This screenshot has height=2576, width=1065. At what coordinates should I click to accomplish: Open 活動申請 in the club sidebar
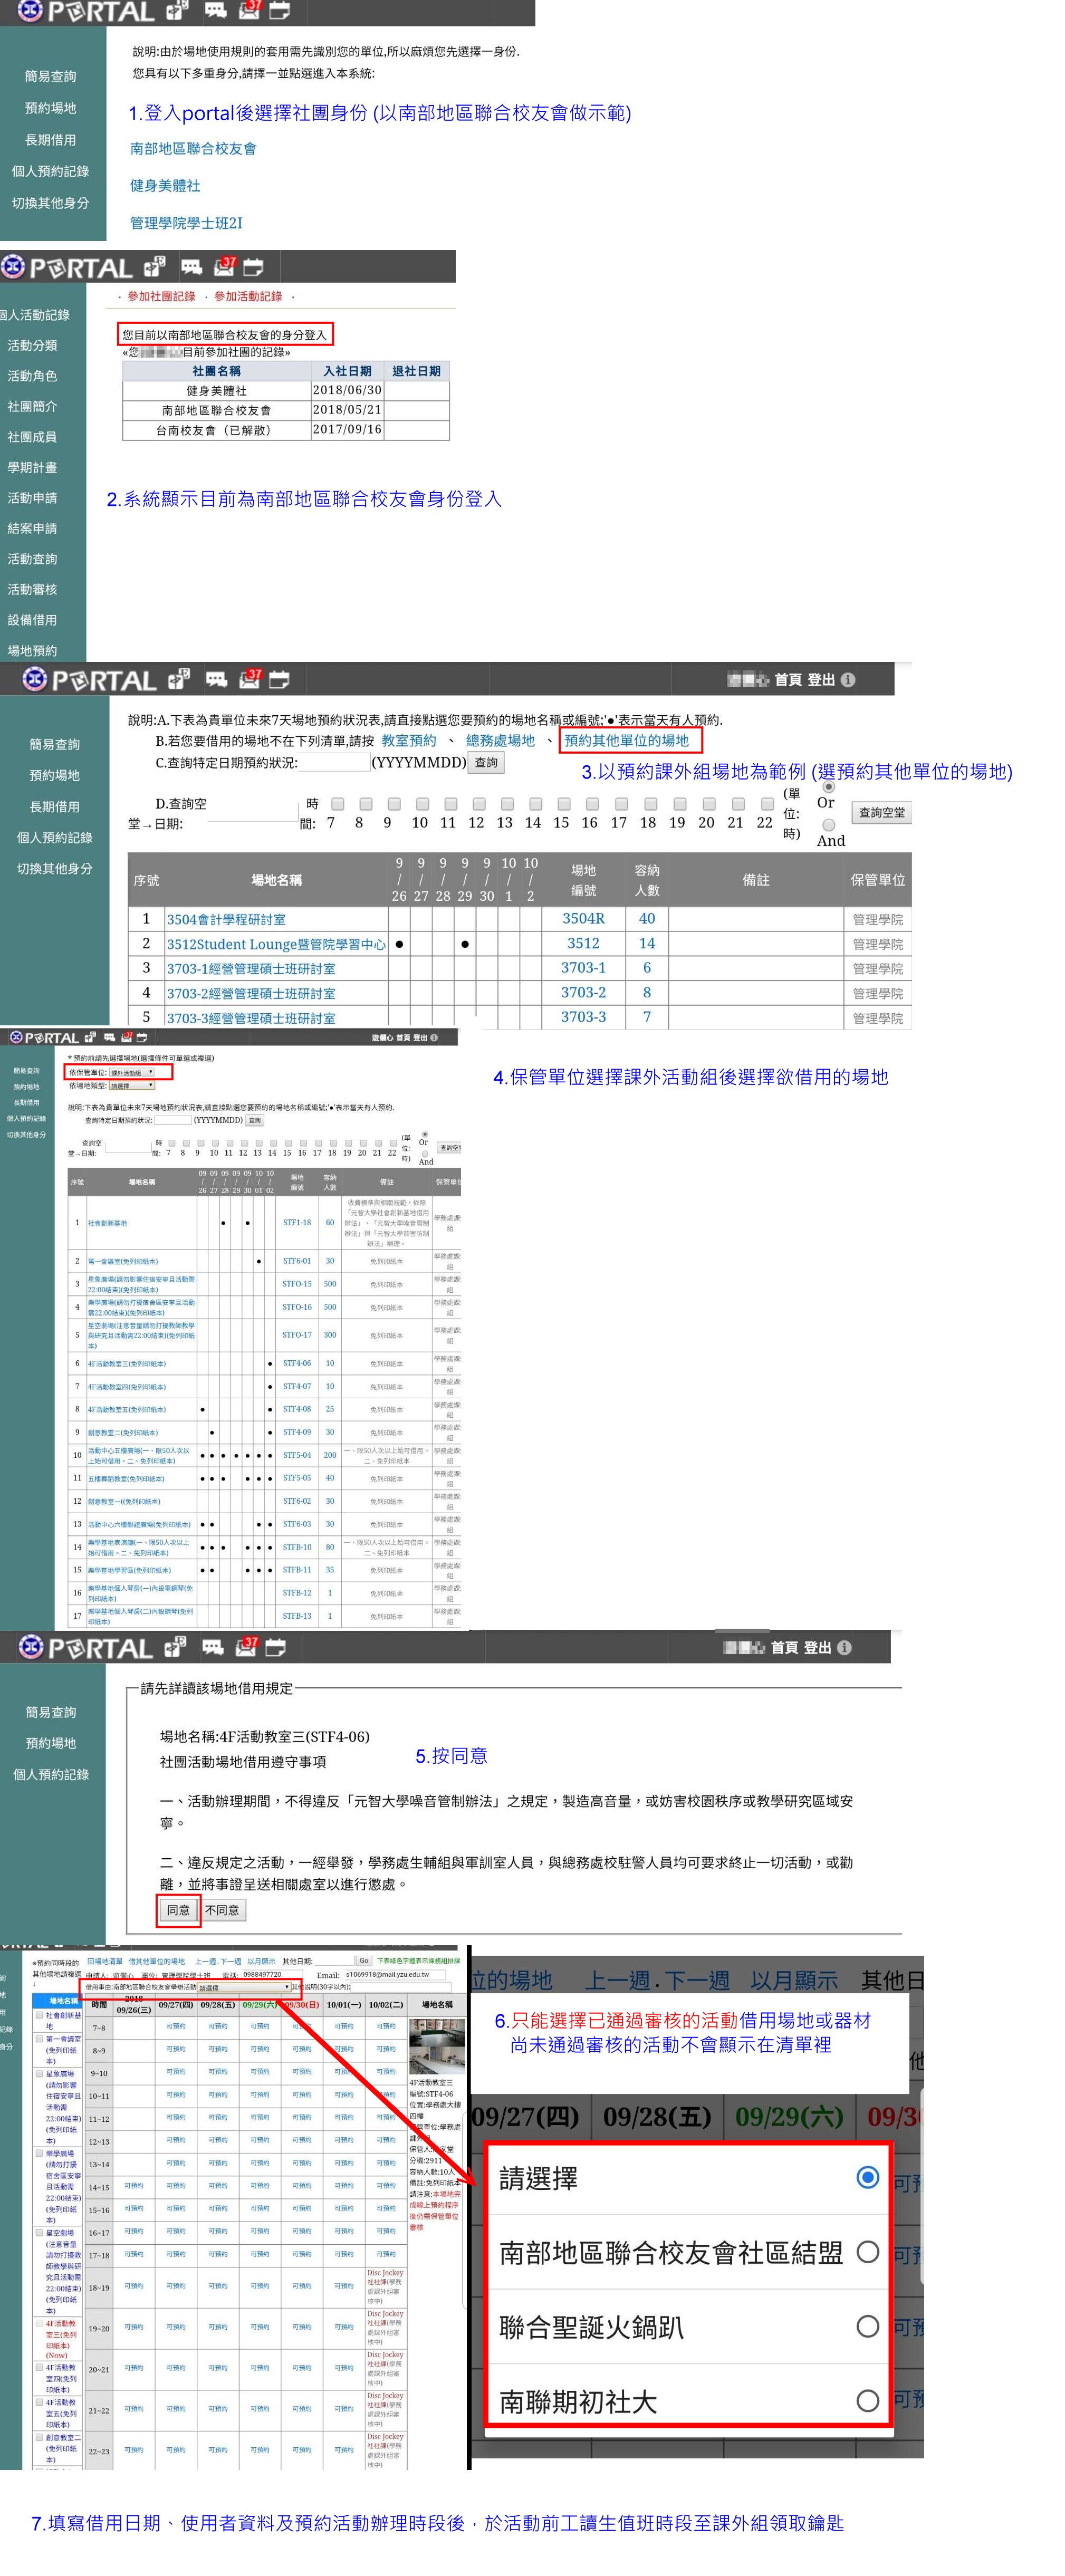(32, 497)
